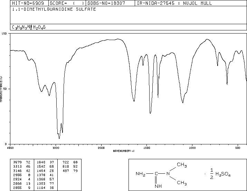Screen dimensions: 247x191
Task: Click the 2000 wavenumber axis label
Action: pos(101,148)
